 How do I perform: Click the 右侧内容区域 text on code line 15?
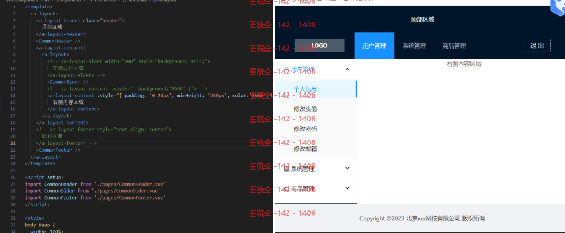[x=68, y=102]
